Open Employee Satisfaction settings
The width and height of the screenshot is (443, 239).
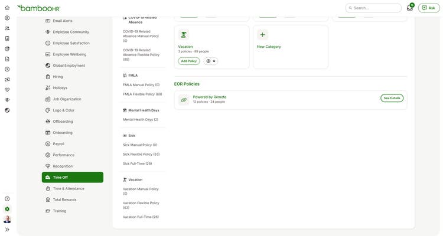[73, 43]
